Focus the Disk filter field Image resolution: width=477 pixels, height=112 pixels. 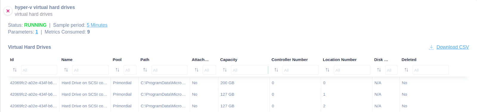[x=391, y=70]
